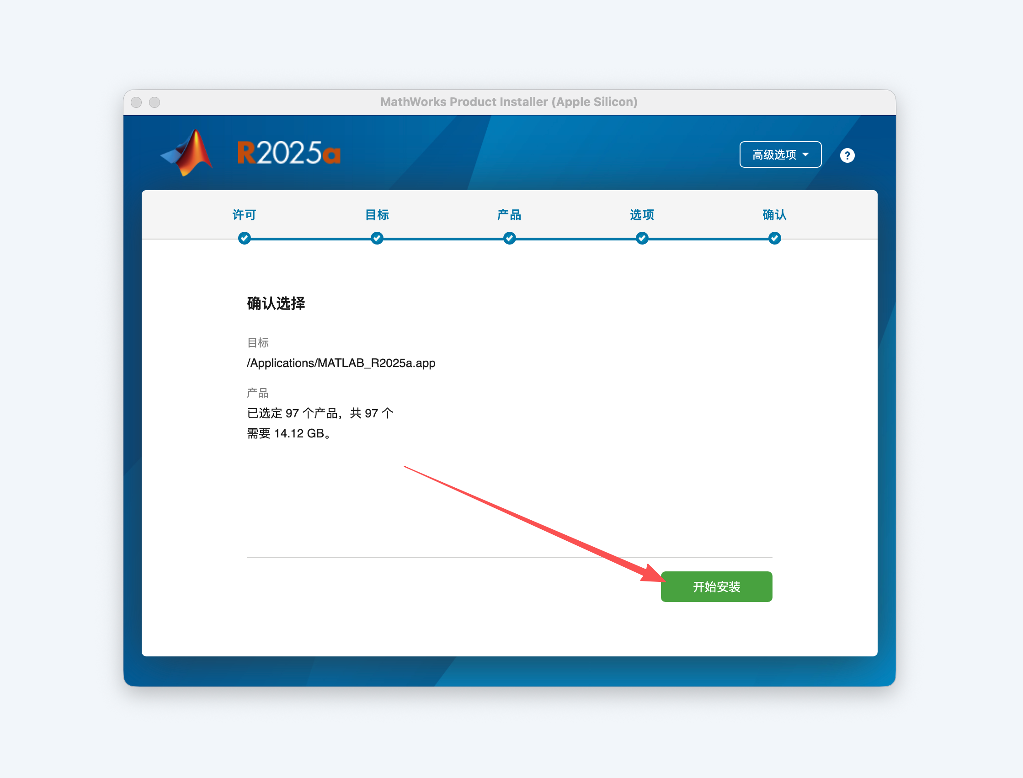Select the 确认 step label
The width and height of the screenshot is (1023, 778).
pyautogui.click(x=774, y=215)
